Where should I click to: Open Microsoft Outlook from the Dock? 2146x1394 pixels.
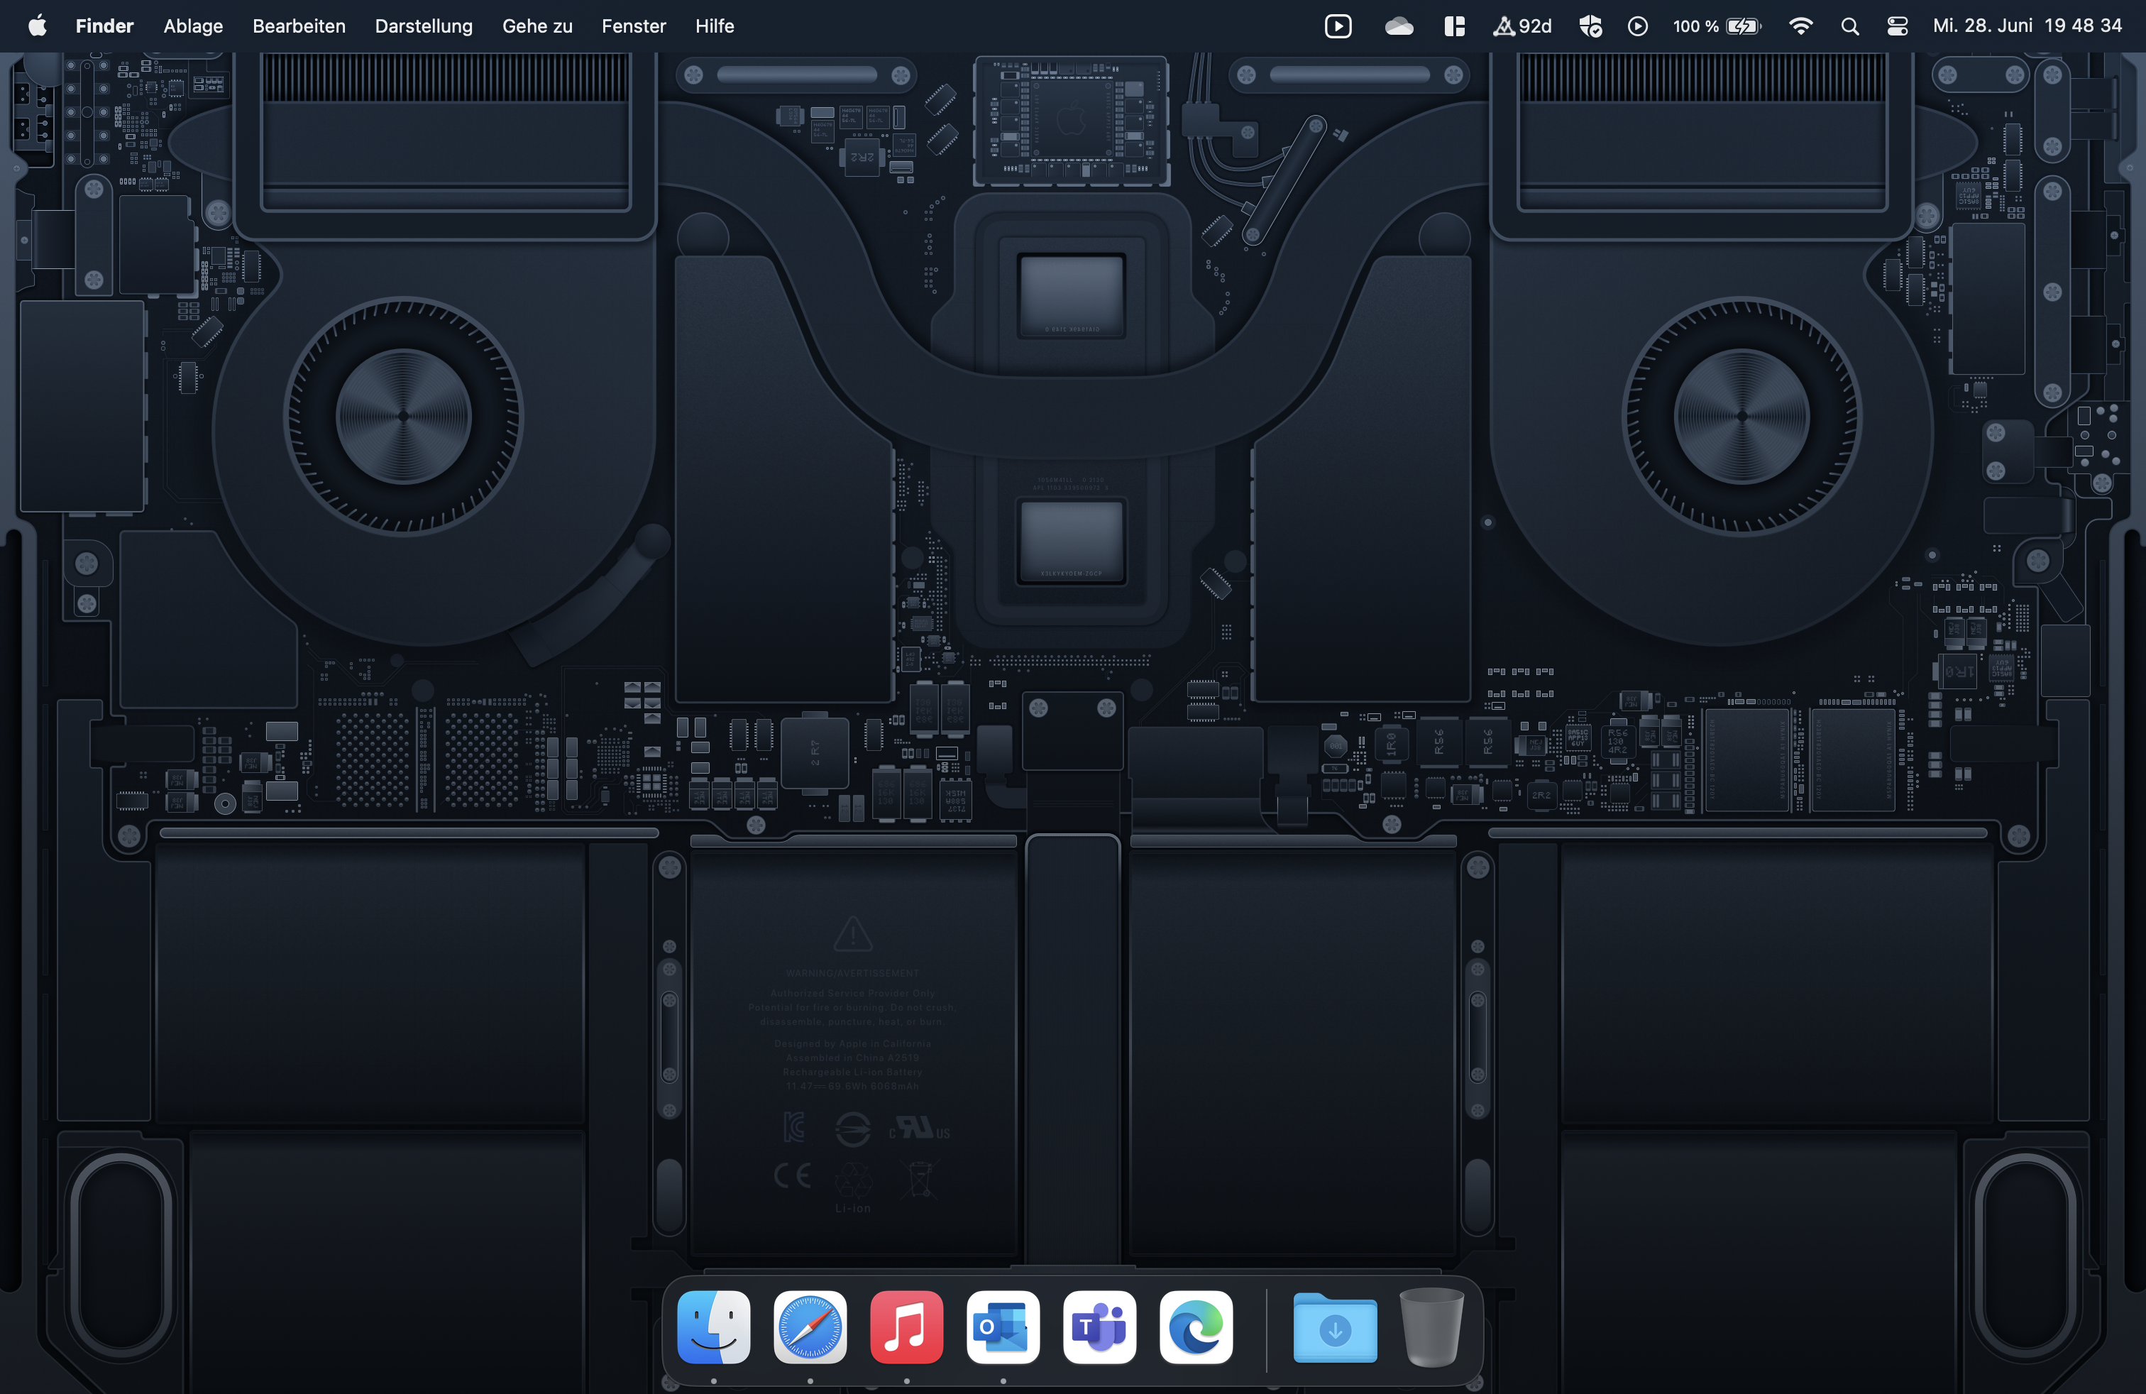(x=1003, y=1327)
